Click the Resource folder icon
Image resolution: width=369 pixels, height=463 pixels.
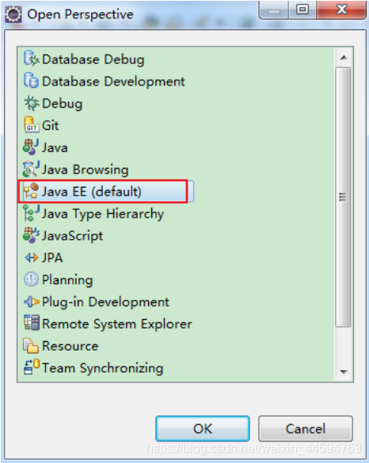(31, 346)
